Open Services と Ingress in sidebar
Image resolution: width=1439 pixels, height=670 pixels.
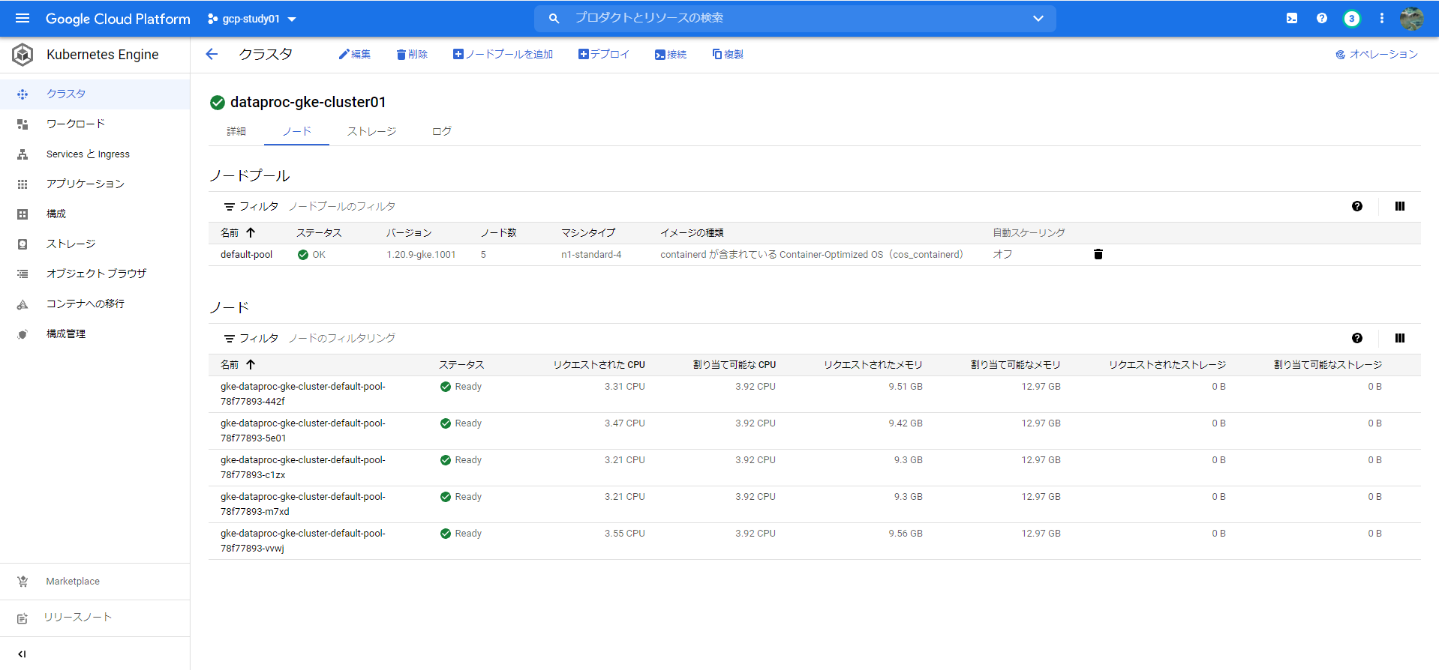95,154
